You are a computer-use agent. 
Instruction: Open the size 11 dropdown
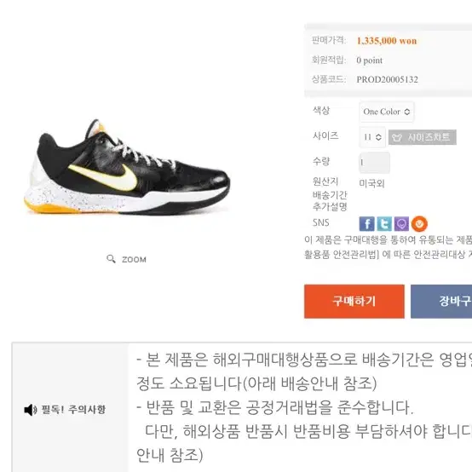pyautogui.click(x=372, y=137)
